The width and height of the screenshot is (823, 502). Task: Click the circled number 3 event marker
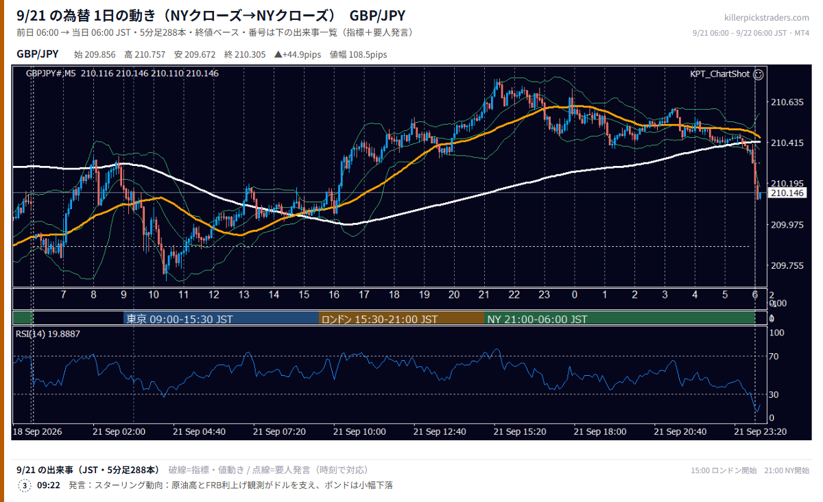click(x=25, y=486)
